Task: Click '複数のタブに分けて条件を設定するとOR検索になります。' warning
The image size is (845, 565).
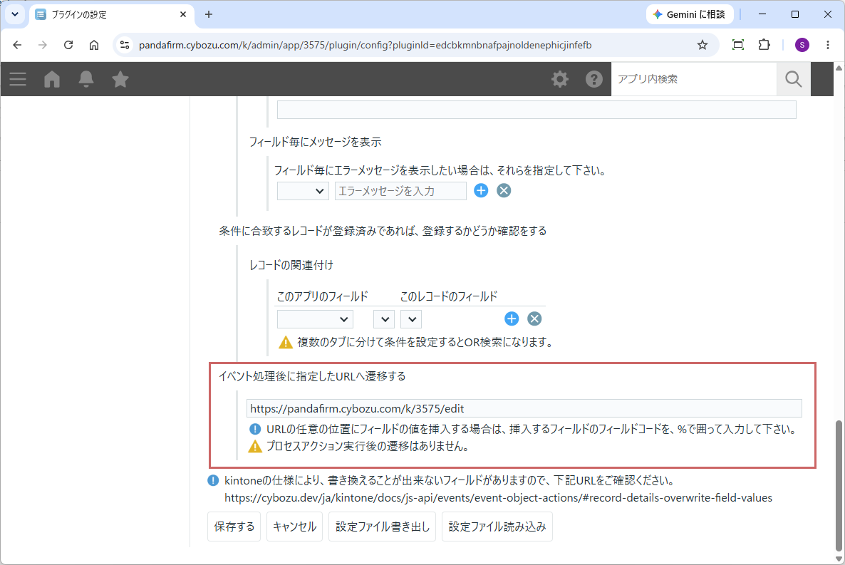Action: point(425,342)
